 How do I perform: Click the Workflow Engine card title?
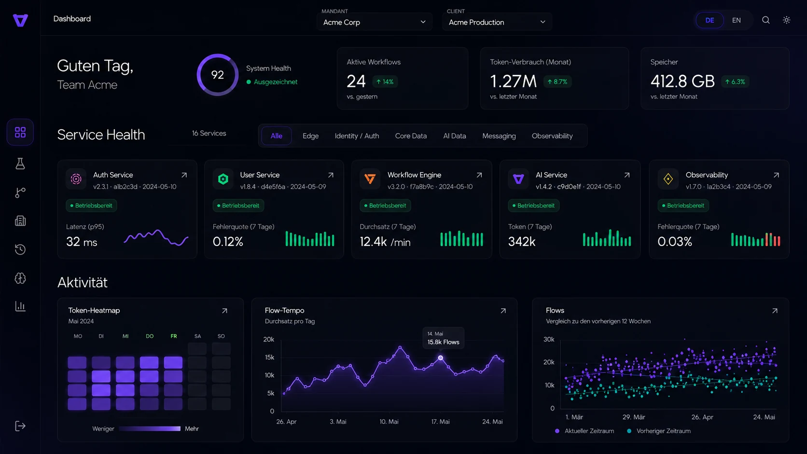[414, 175]
